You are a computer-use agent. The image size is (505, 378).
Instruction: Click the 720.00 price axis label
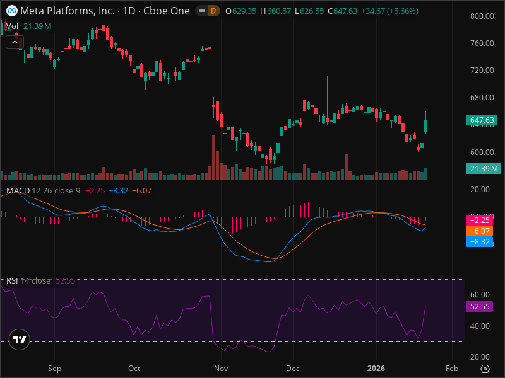coord(482,70)
